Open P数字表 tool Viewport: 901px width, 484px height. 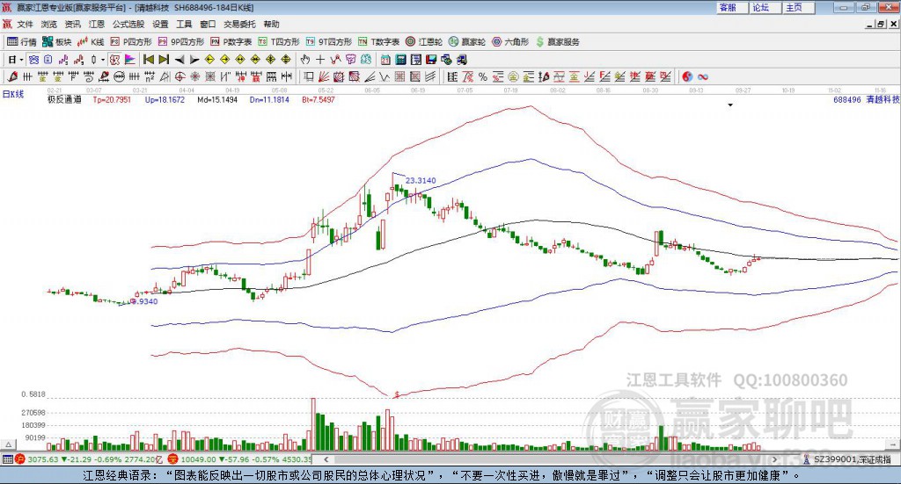[x=231, y=42]
